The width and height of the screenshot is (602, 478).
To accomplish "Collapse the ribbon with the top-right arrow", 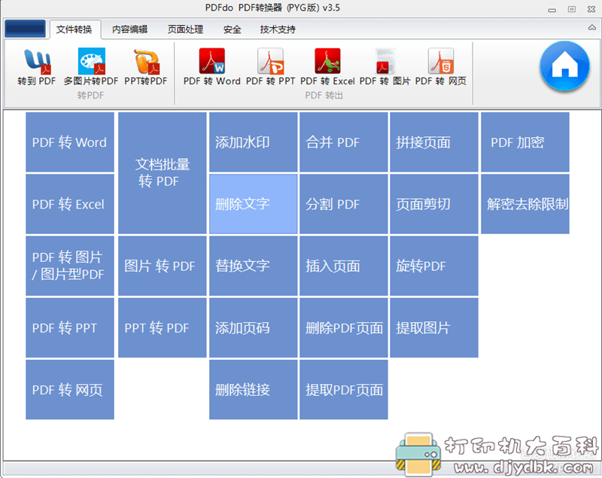I will (592, 28).
